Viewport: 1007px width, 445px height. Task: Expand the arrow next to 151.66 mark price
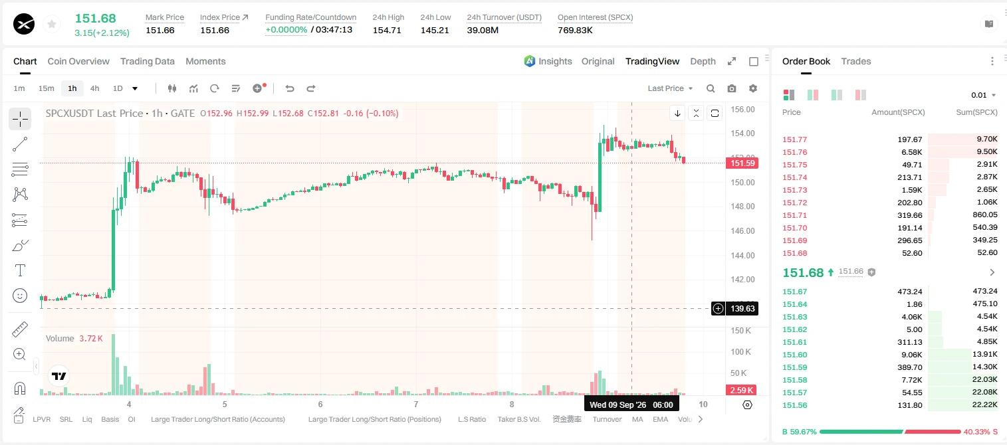tap(992, 272)
